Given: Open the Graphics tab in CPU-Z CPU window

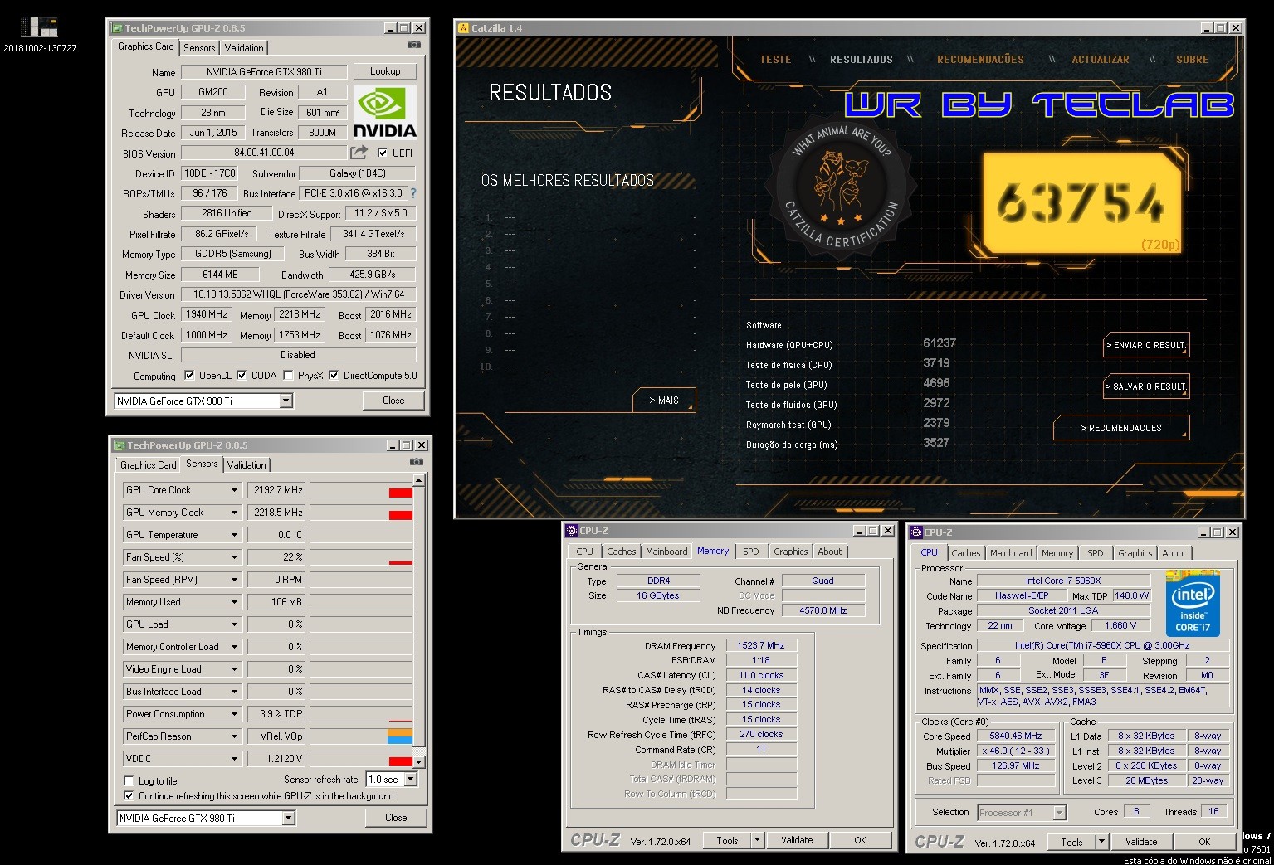Looking at the screenshot, I should point(1135,553).
